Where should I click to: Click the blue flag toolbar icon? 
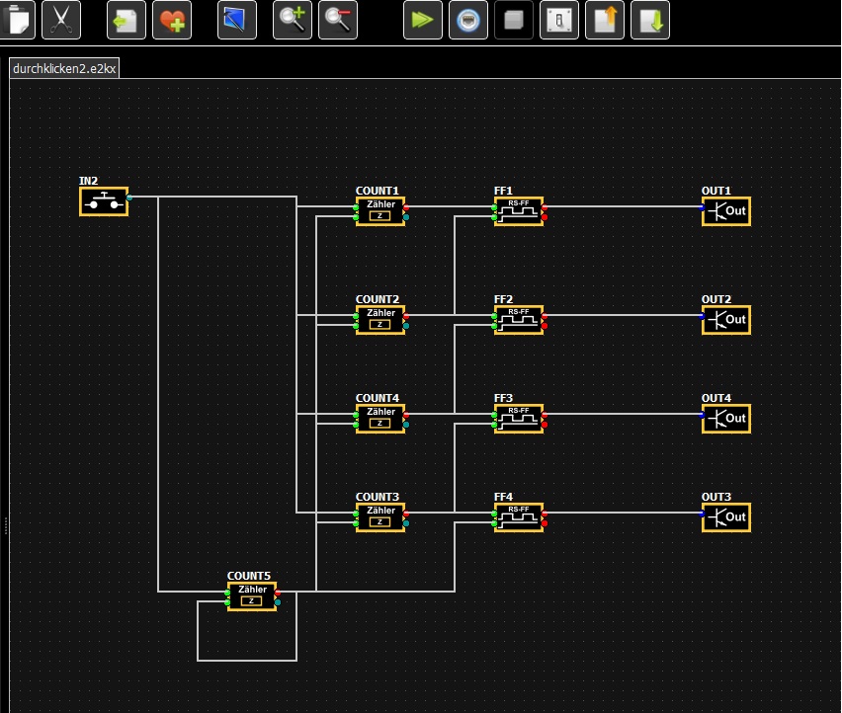236,19
